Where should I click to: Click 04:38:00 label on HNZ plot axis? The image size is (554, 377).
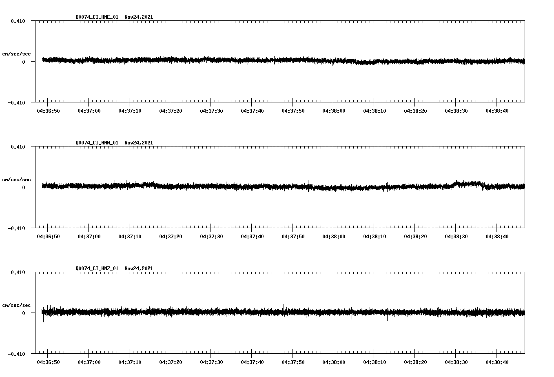coord(334,362)
